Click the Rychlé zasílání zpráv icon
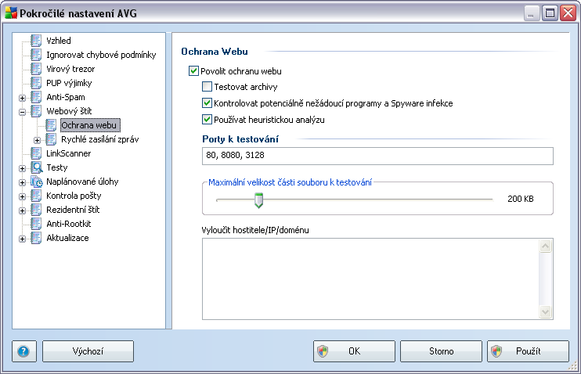Screen dimensions: 581x374 [x=51, y=138]
